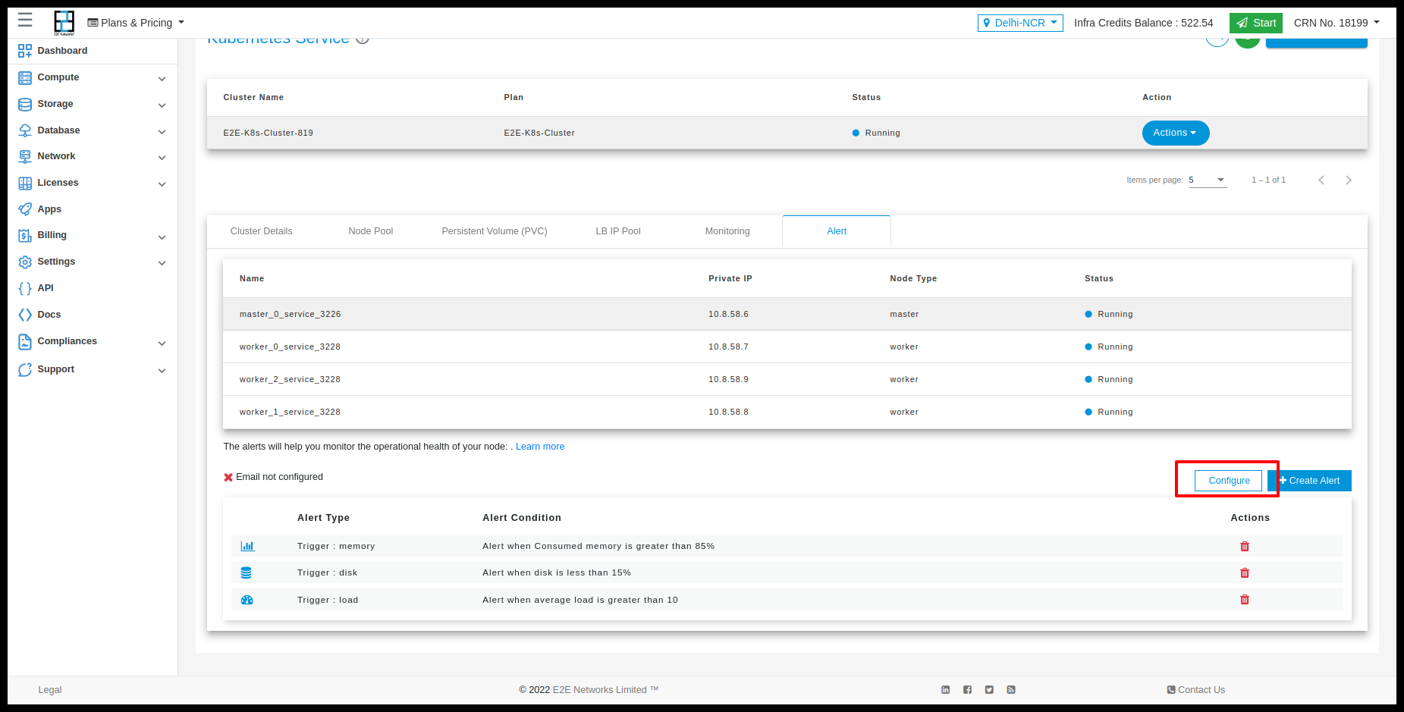Open the Persistent Volume (PVC) tab
The image size is (1404, 712).
point(495,231)
